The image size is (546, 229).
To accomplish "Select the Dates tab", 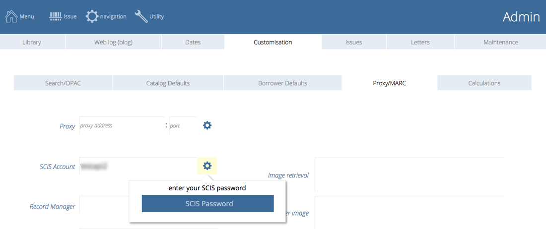I will [x=193, y=42].
